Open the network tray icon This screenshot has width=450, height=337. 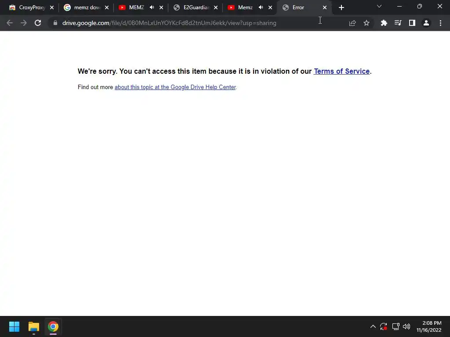tap(396, 326)
